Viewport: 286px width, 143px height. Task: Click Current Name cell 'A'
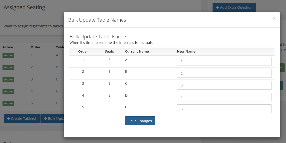tap(126, 60)
